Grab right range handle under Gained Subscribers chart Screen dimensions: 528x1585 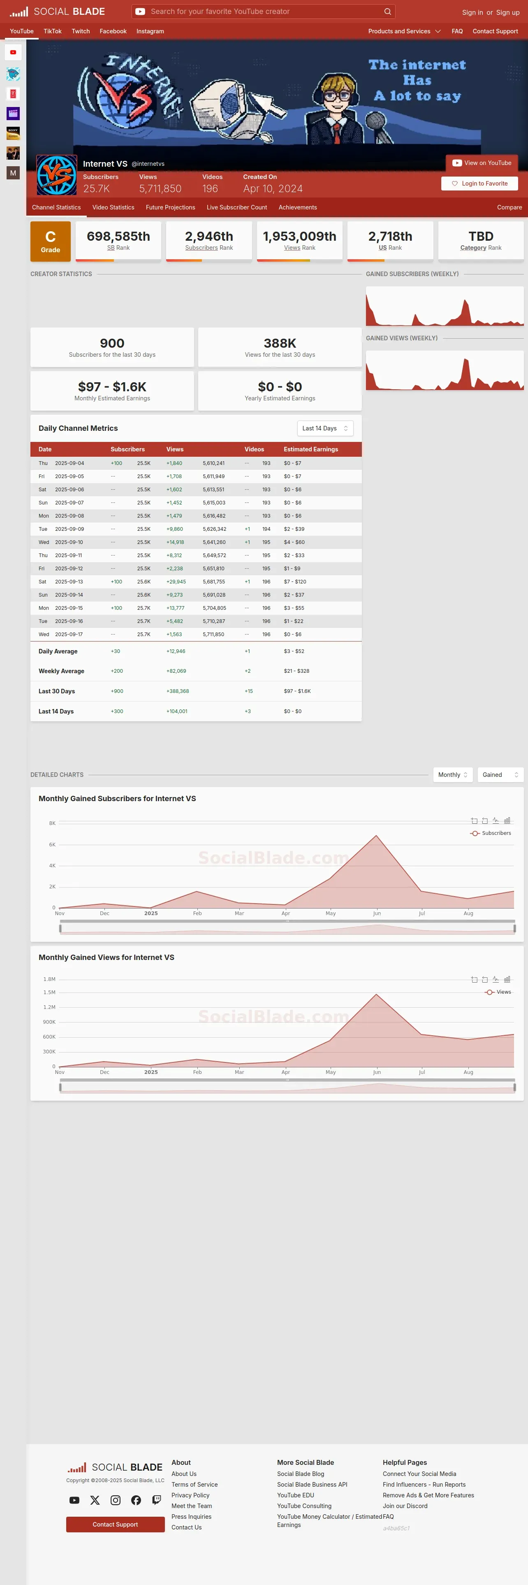pos(514,928)
